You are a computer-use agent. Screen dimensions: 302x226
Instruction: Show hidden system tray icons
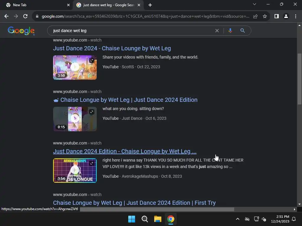point(238,219)
